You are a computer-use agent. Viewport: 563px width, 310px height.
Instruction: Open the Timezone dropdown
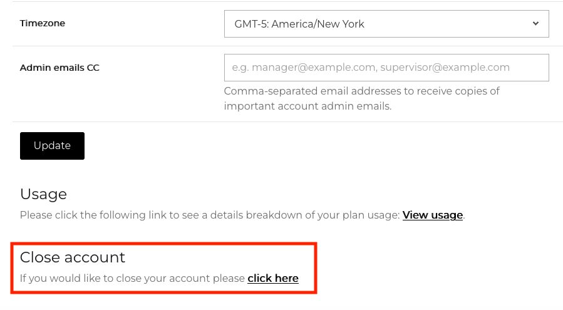click(x=386, y=24)
